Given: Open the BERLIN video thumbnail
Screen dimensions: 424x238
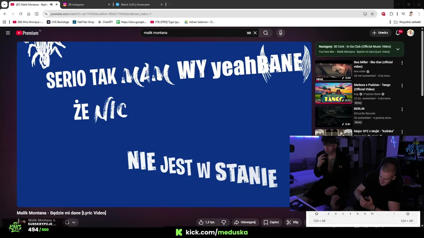Looking at the screenshot, I should point(334,116).
